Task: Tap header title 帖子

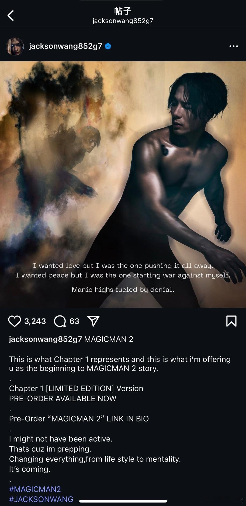Action: click(x=123, y=11)
